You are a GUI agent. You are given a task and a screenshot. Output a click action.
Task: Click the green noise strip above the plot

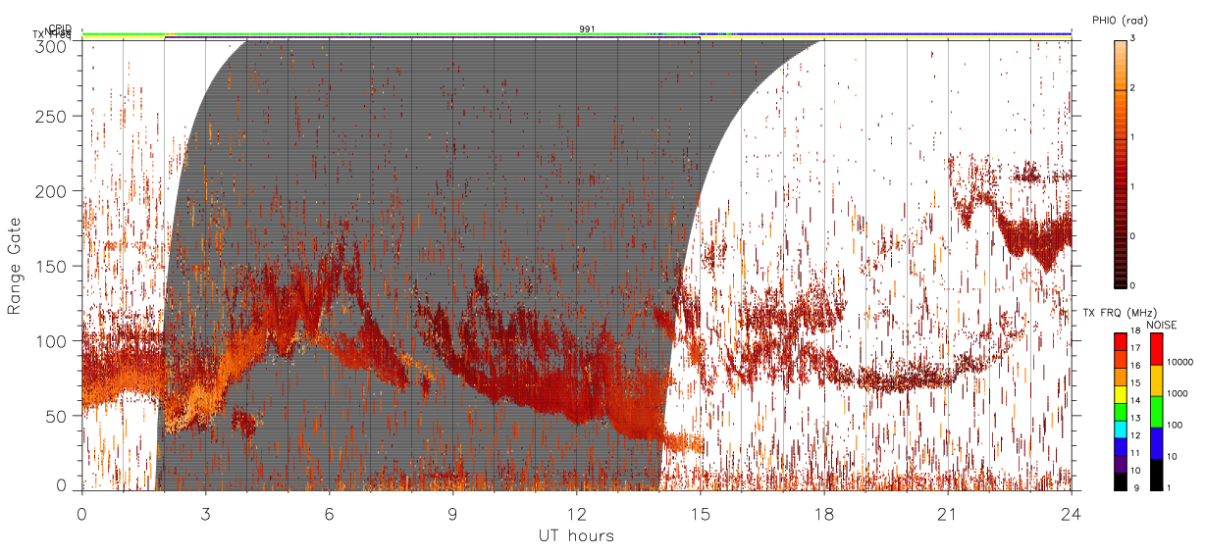point(393,33)
